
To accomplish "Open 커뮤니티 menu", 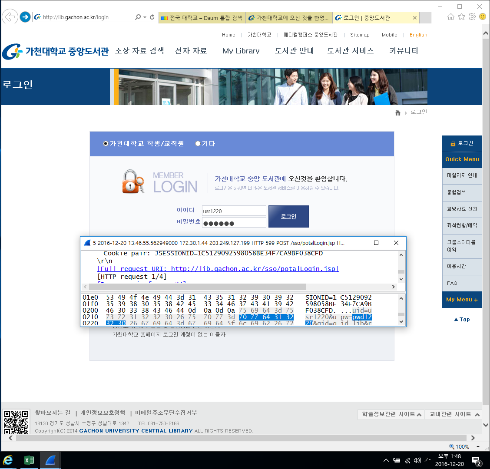I will point(404,51).
